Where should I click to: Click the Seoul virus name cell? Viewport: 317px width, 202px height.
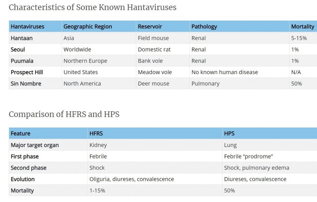point(18,49)
